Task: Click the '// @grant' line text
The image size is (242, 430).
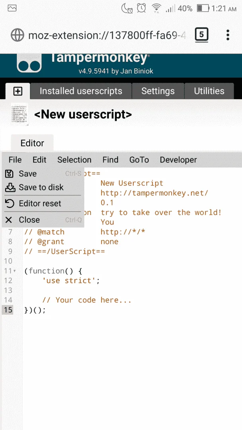Action: tap(45, 242)
